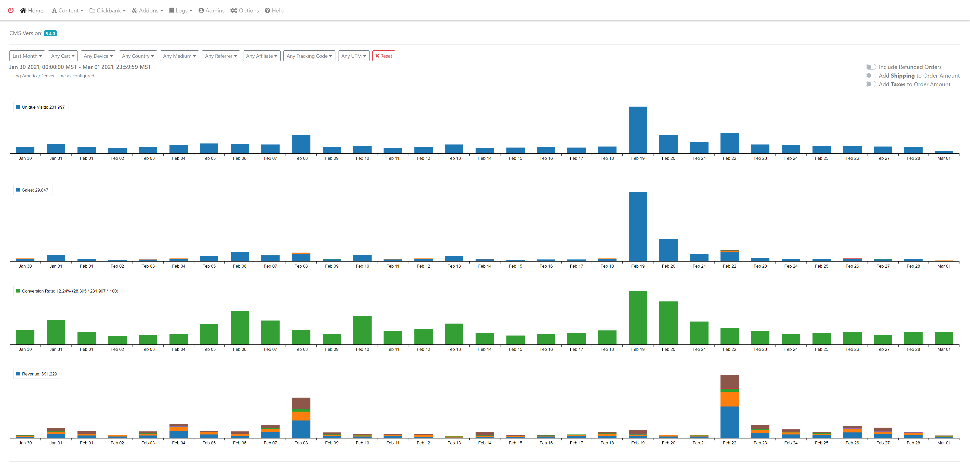Click the green Conversion Rate legend swatch
The width and height of the screenshot is (970, 465).
[18, 291]
